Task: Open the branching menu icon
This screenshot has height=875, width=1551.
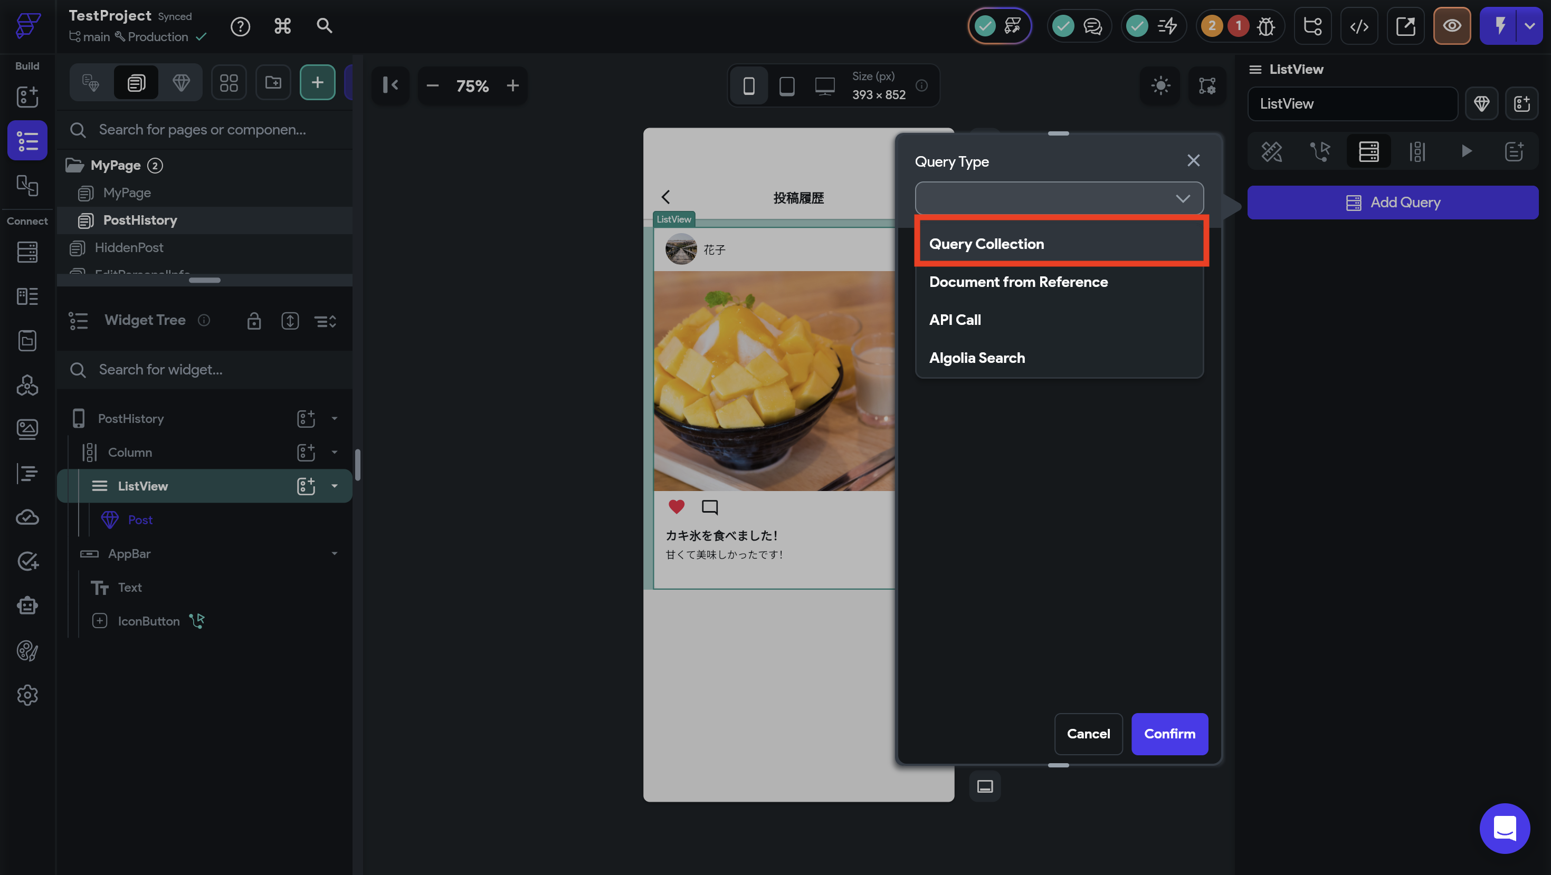Action: 1312,26
